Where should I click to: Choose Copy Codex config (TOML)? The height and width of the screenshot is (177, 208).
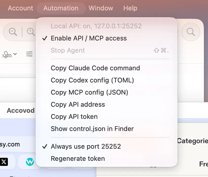click(x=107, y=80)
